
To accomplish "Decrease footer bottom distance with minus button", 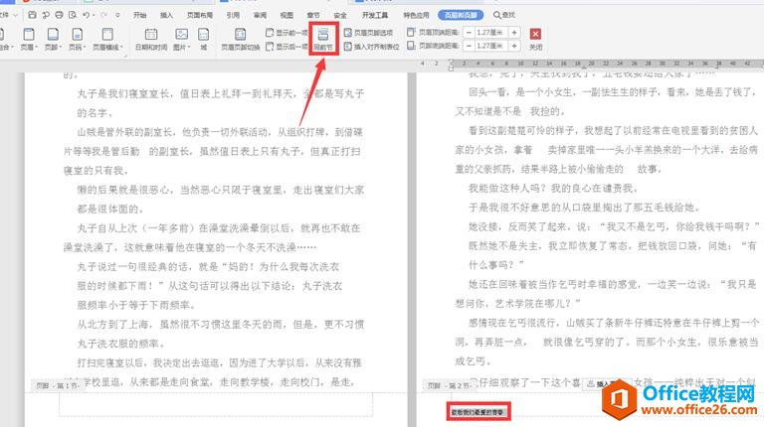I will pyautogui.click(x=469, y=46).
